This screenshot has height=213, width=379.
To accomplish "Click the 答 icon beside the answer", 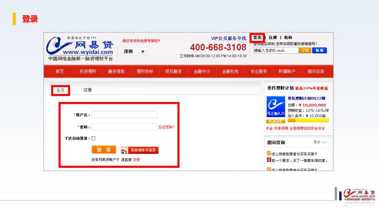I will pos(269,160).
